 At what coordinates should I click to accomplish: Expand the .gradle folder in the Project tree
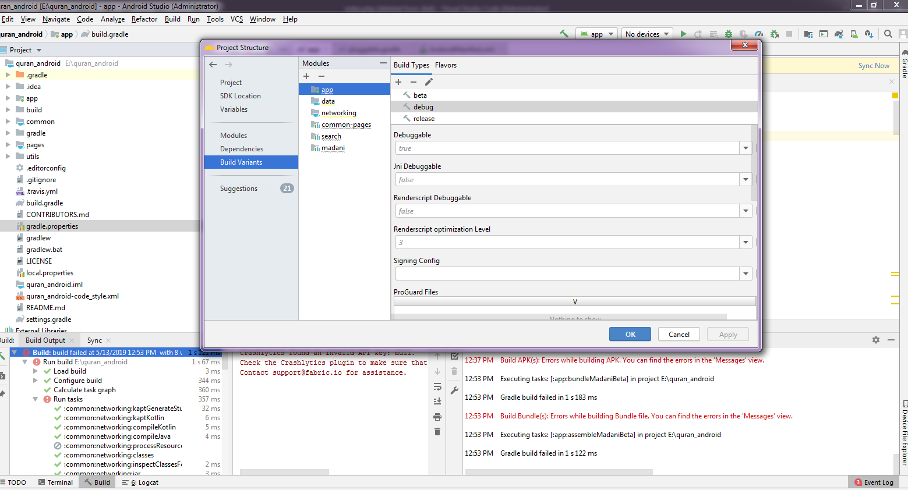[8, 75]
